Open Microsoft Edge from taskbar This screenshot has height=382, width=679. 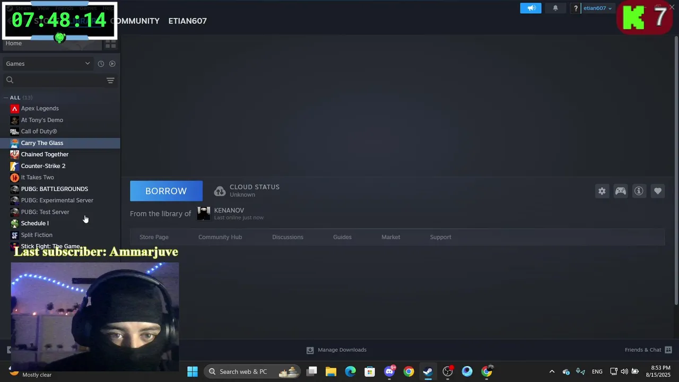351,371
